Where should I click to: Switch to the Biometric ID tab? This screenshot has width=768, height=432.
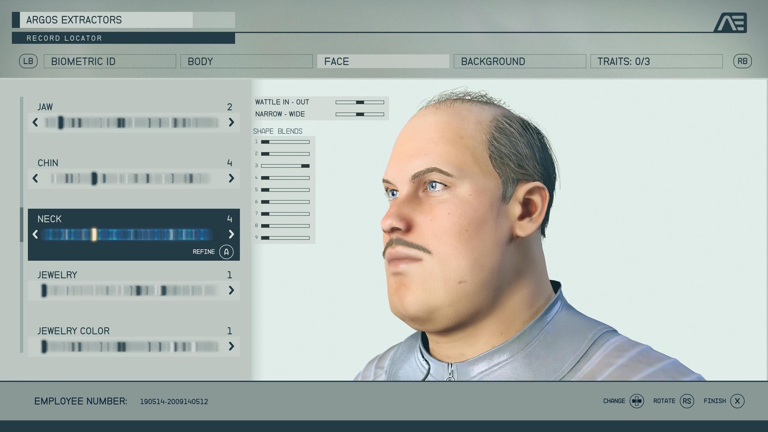[x=110, y=61]
